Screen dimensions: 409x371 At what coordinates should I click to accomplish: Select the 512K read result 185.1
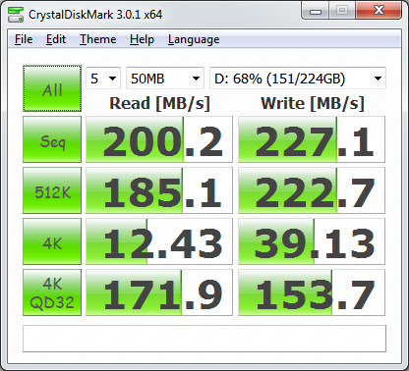tap(159, 190)
